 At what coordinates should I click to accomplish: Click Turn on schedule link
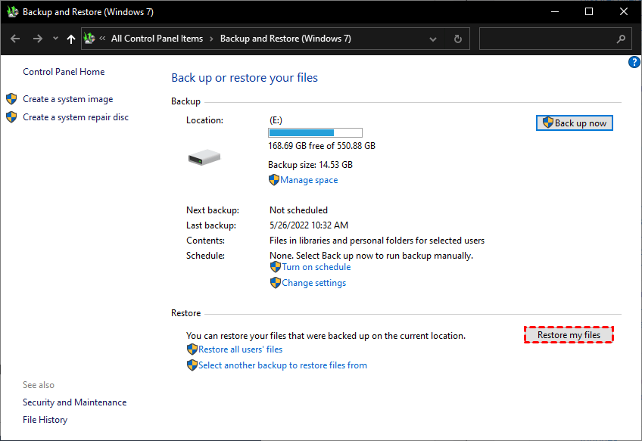point(316,267)
